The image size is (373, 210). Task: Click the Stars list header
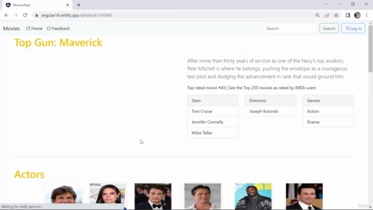coord(213,100)
